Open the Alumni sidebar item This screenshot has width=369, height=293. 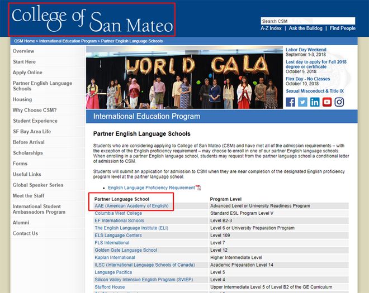point(21,223)
